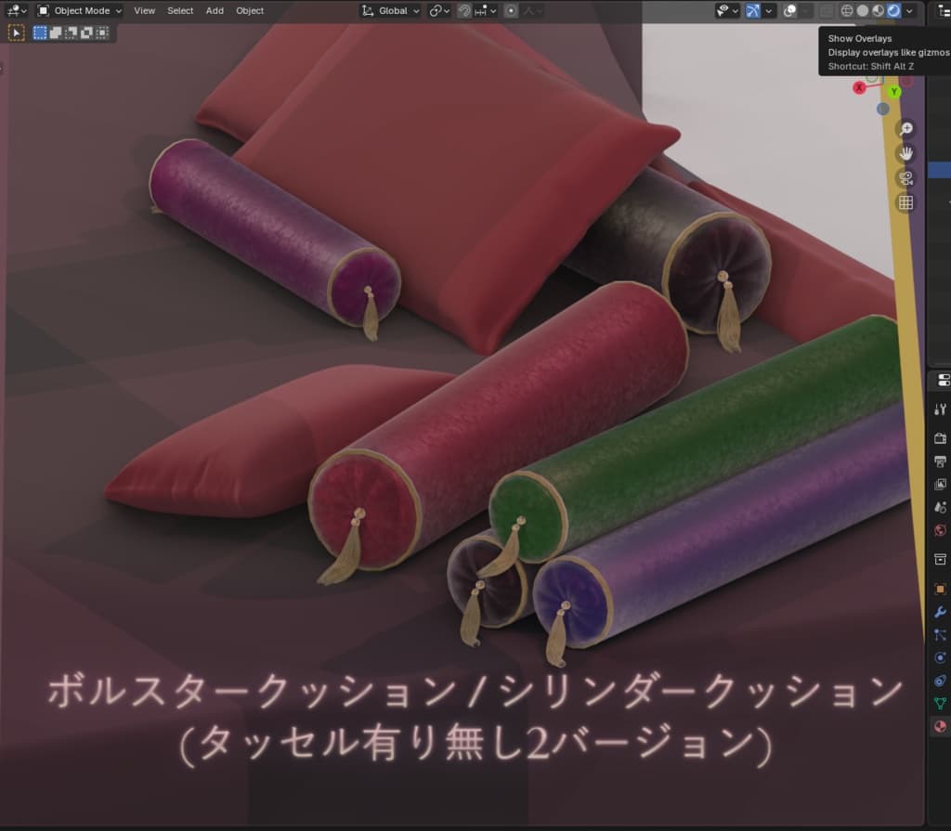The image size is (951, 831).
Task: Switch to Rendered viewport shading
Action: [x=893, y=10]
